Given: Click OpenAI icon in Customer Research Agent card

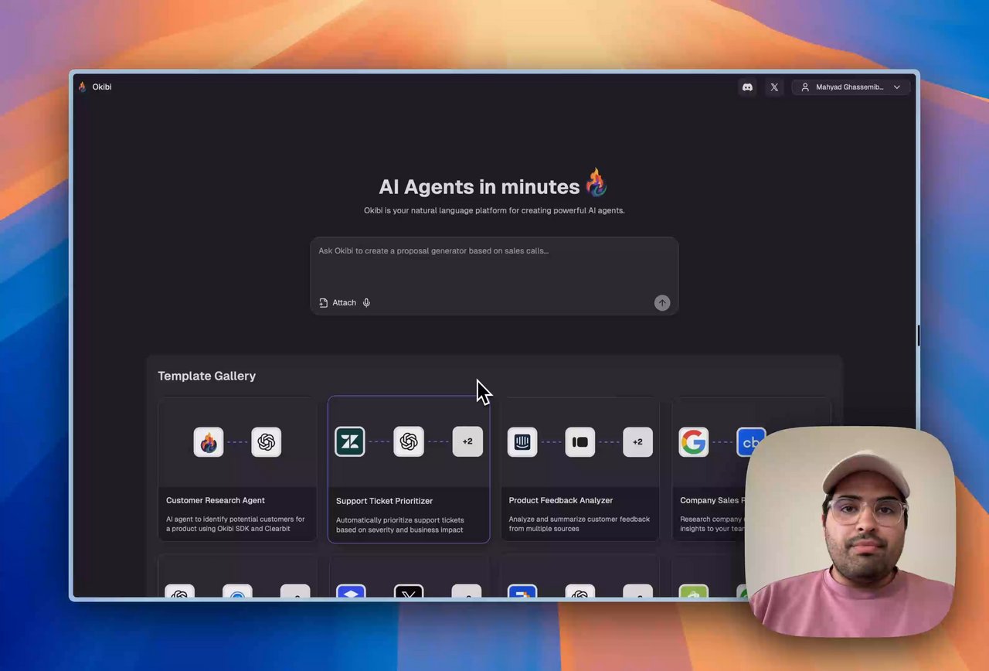Looking at the screenshot, I should pyautogui.click(x=267, y=442).
